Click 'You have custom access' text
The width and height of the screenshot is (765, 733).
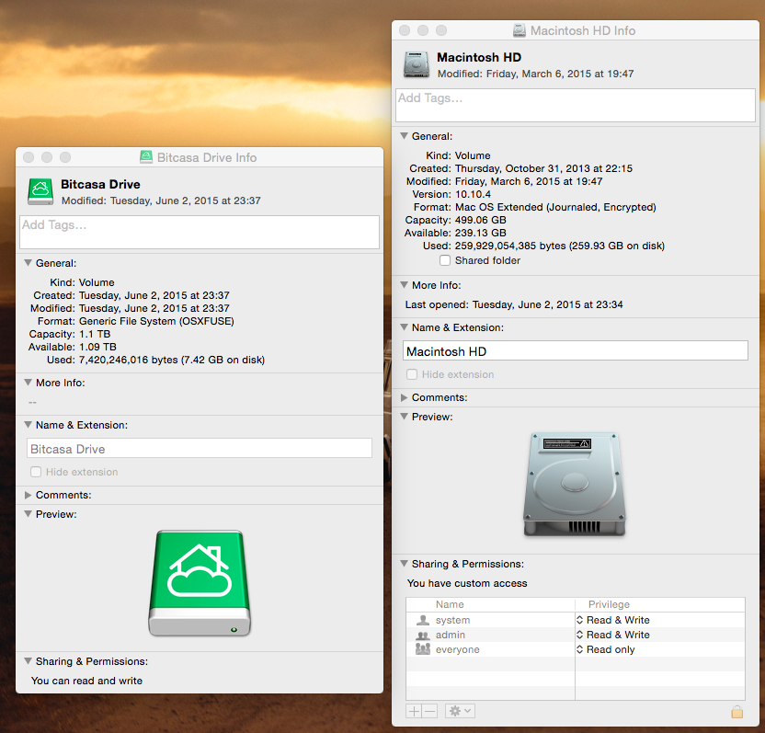click(x=467, y=583)
